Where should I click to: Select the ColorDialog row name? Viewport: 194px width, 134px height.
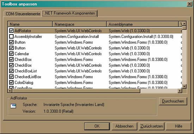(x=24, y=83)
